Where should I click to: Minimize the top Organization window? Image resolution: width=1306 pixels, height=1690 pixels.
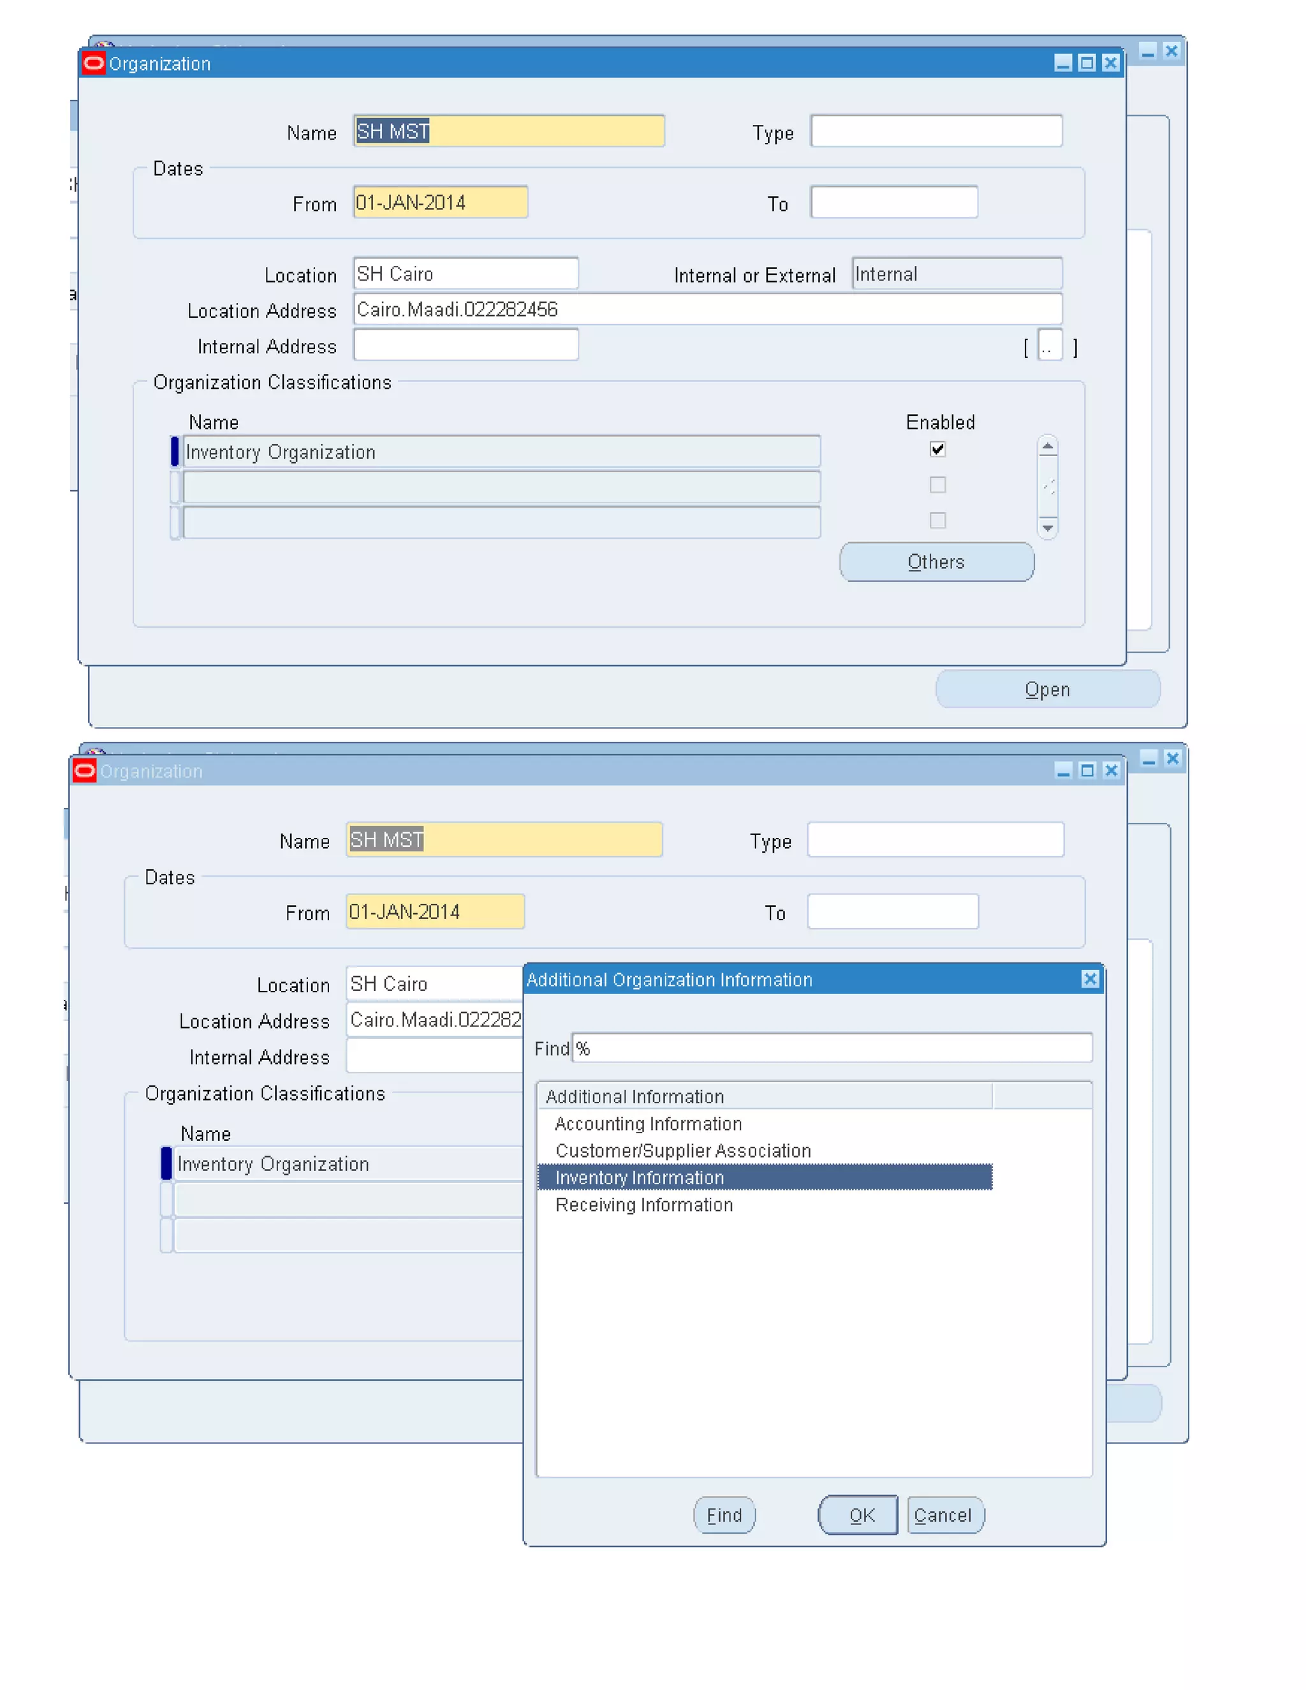pyautogui.click(x=1062, y=63)
